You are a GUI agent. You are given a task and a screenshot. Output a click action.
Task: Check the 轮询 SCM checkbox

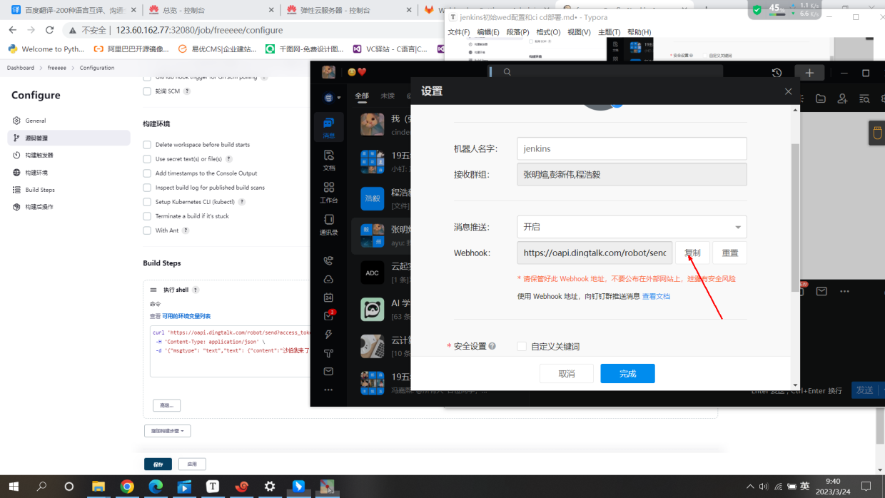click(x=147, y=91)
